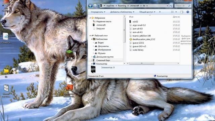Screen dimensions: 215x121
Task: Select the win32 folder
Action: pos(135,22)
